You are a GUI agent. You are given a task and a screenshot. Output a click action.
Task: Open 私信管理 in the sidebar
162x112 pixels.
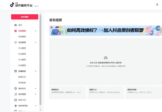[22, 65]
